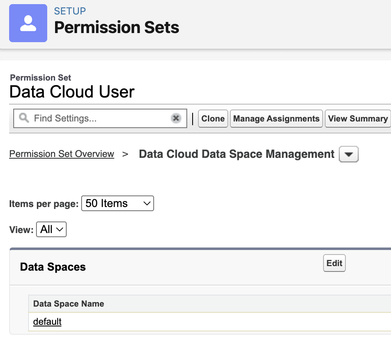Expand the Data Space Management dropdown arrow
This screenshot has height=338, width=391.
click(348, 155)
